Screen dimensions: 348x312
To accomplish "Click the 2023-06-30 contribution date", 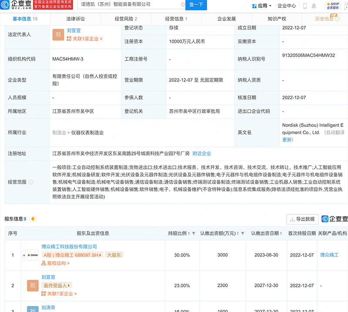I will pos(266,255).
